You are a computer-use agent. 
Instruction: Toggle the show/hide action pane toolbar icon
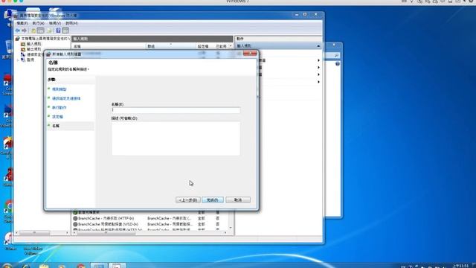[65, 31]
